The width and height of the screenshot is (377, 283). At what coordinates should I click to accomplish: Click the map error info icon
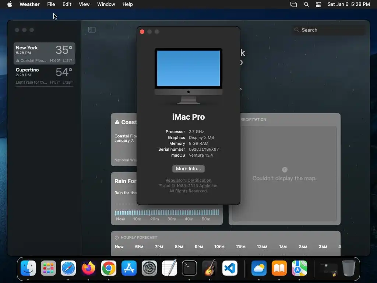click(x=285, y=170)
